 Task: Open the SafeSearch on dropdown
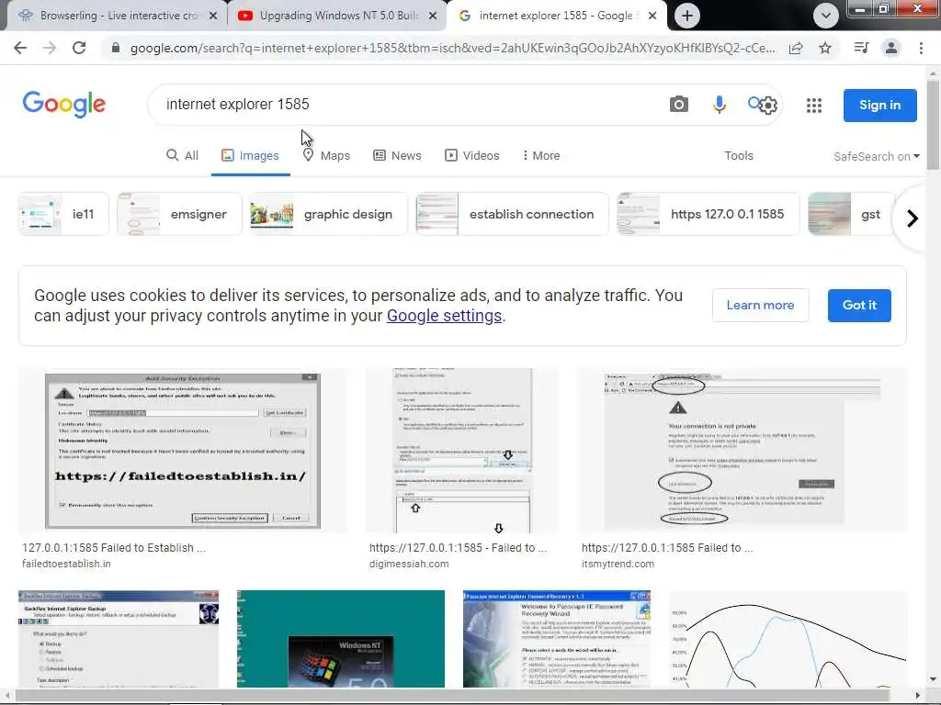(x=876, y=156)
